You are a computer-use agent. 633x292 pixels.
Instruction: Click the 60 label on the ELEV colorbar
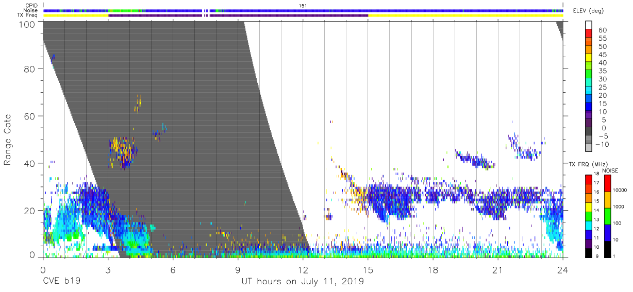[602, 30]
